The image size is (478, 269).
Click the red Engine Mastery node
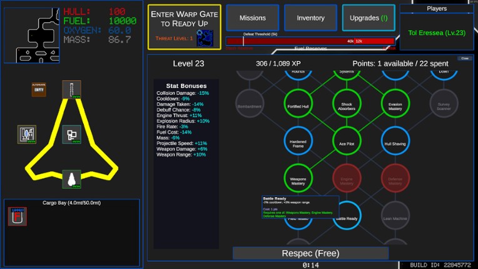pyautogui.click(x=347, y=178)
